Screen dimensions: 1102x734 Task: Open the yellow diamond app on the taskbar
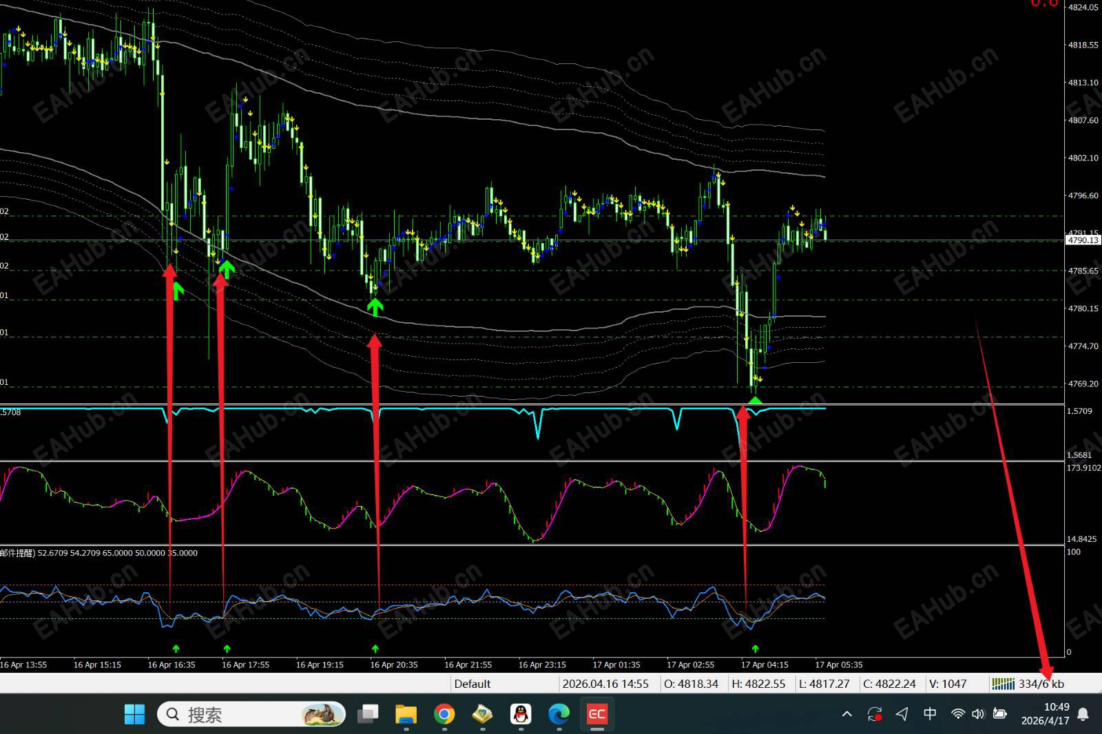pos(482,714)
